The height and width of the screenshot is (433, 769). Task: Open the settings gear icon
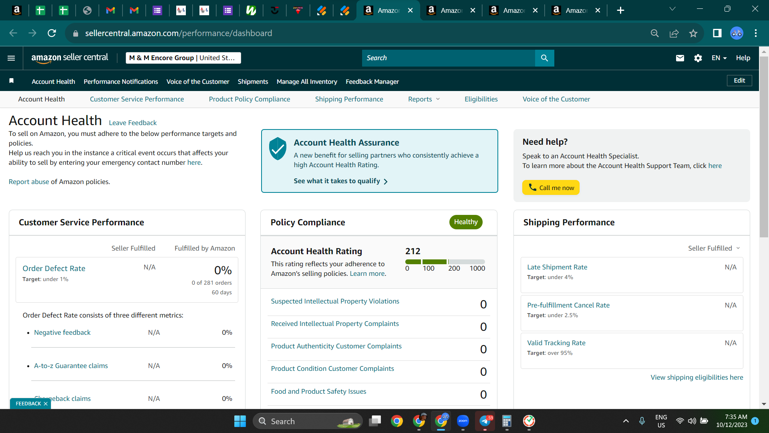(698, 58)
